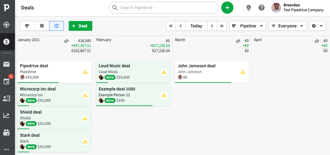Open the Everyone filter dropdown
This screenshot has height=155, width=330.
287,26
